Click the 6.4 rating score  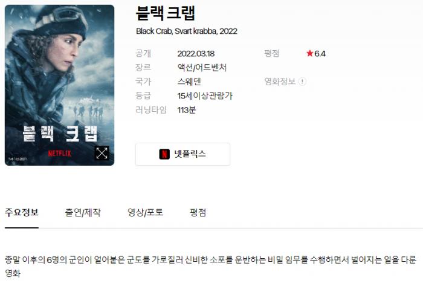[320, 53]
